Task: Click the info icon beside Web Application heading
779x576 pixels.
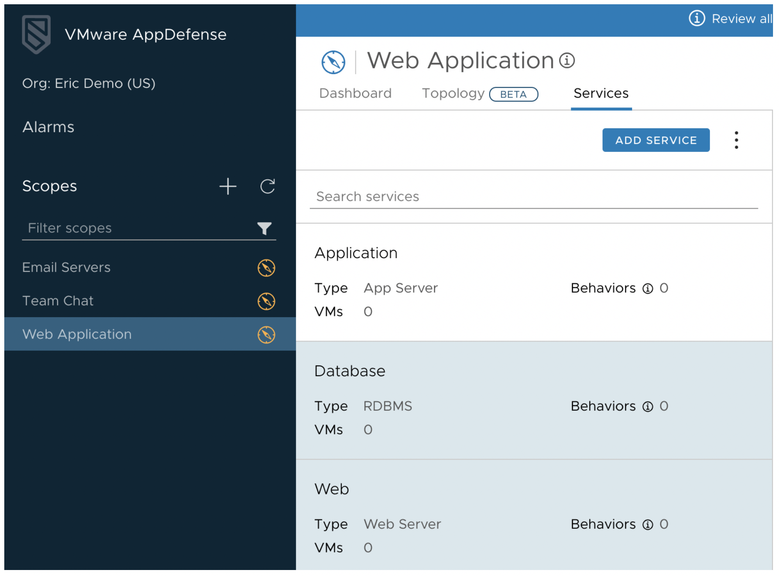Action: tap(567, 60)
